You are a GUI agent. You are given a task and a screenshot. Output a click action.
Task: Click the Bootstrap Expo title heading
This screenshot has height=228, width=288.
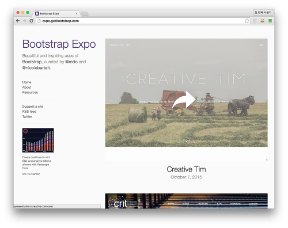[x=59, y=44]
